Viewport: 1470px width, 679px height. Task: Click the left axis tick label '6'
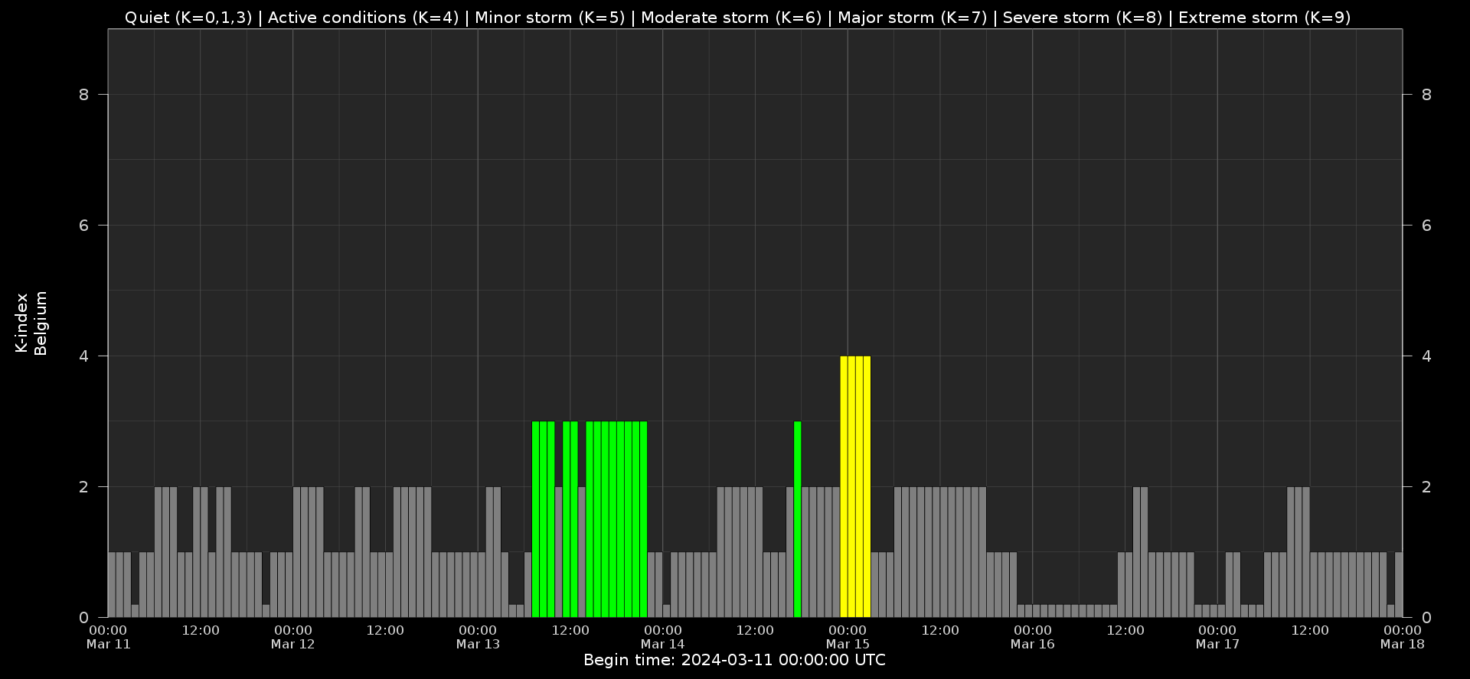click(x=84, y=226)
